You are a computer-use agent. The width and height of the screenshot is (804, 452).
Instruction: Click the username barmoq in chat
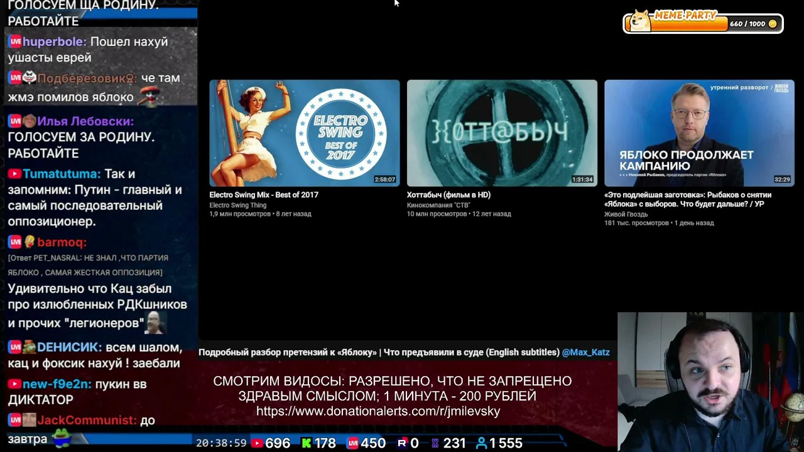pos(62,242)
